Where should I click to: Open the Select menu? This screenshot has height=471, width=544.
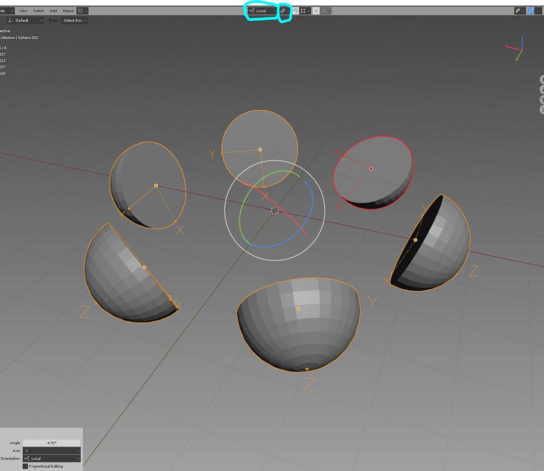(39, 11)
